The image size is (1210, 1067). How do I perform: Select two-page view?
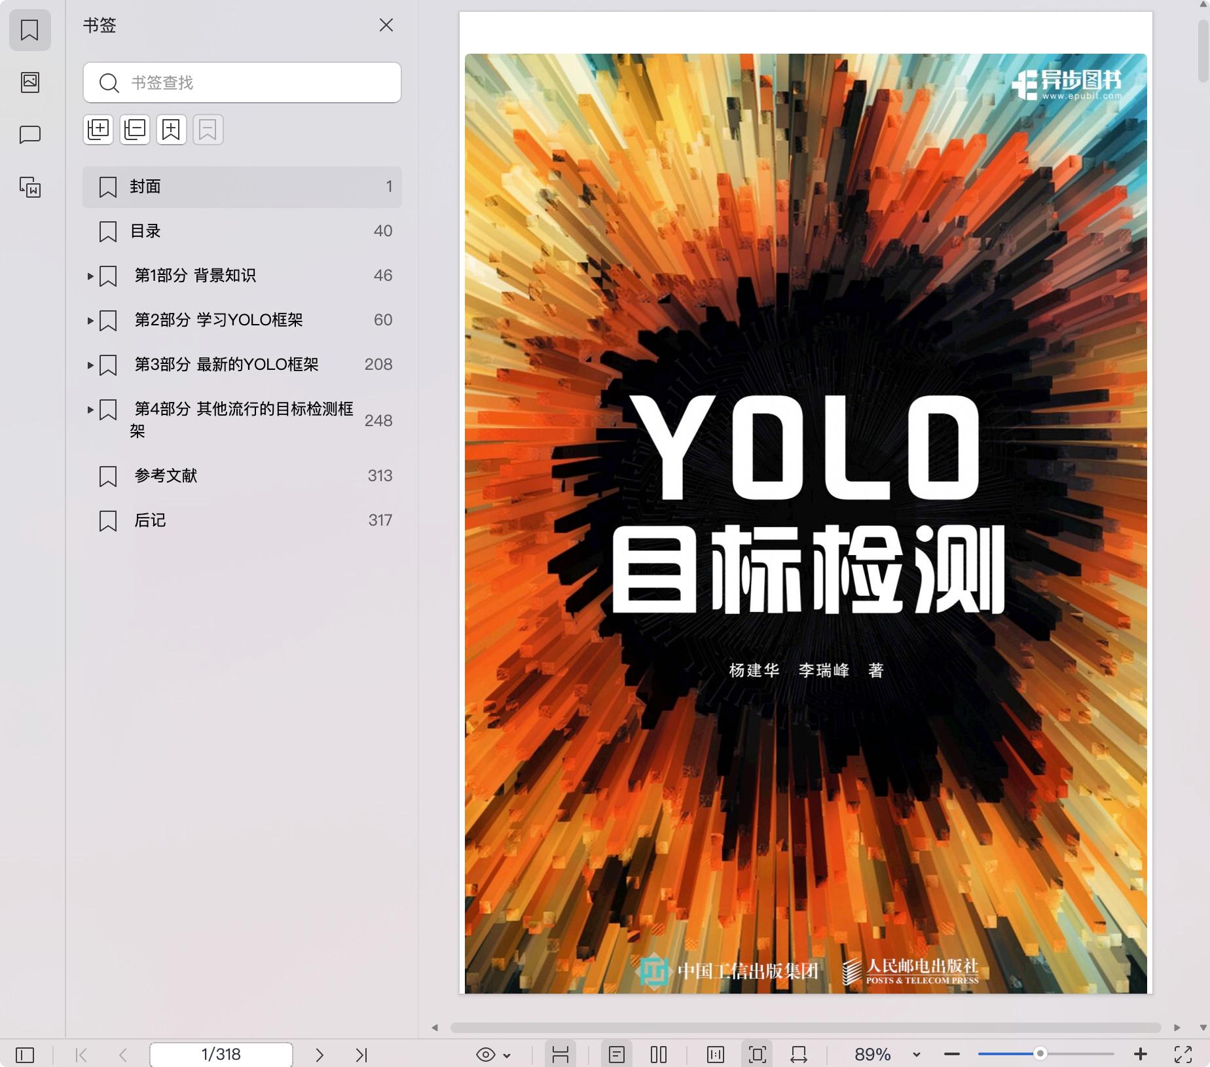(x=659, y=1055)
